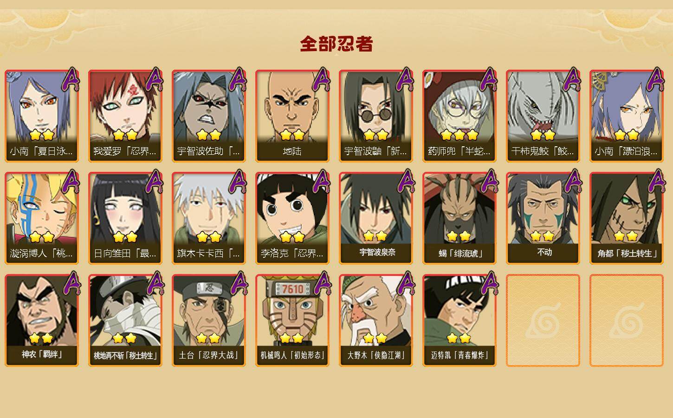673x418 pixels.
Task: Open 神农「羁绊」 ninja card
Action: [x=42, y=320]
